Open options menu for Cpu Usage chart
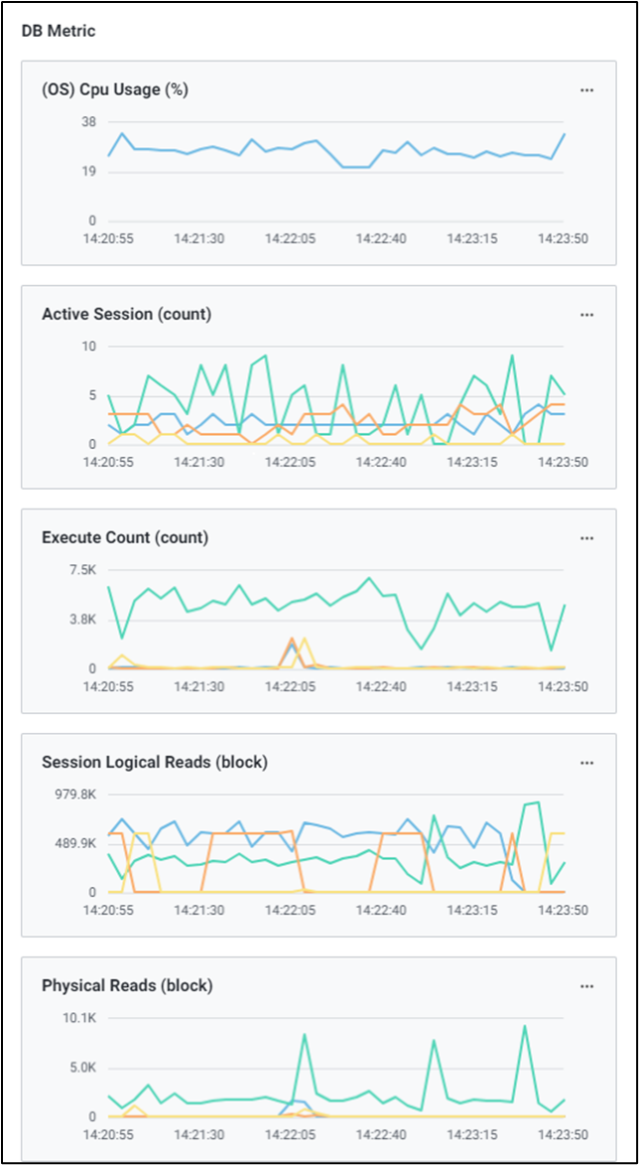The height and width of the screenshot is (1165, 639). pyautogui.click(x=586, y=90)
